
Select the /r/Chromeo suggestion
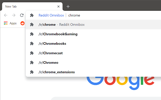[49, 62]
